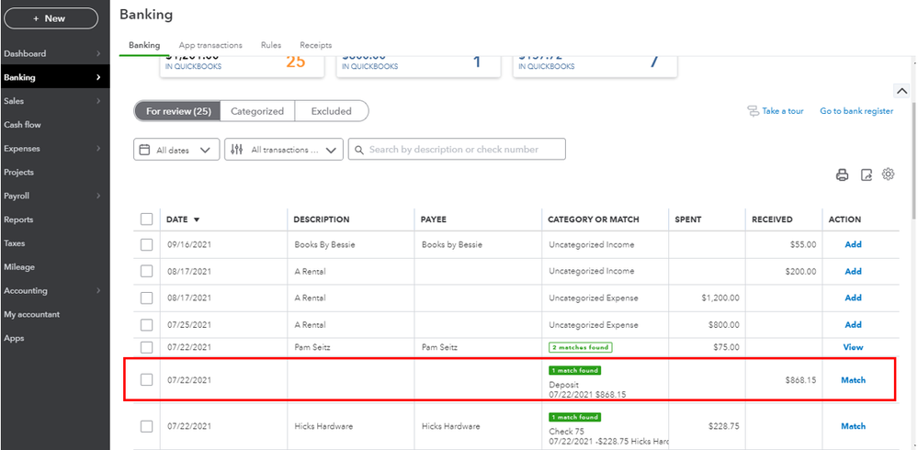This screenshot has height=450, width=918.
Task: Check the Hicks Hardware row checkbox
Action: coord(146,426)
